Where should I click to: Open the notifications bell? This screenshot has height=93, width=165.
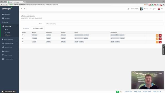click(x=128, y=9)
